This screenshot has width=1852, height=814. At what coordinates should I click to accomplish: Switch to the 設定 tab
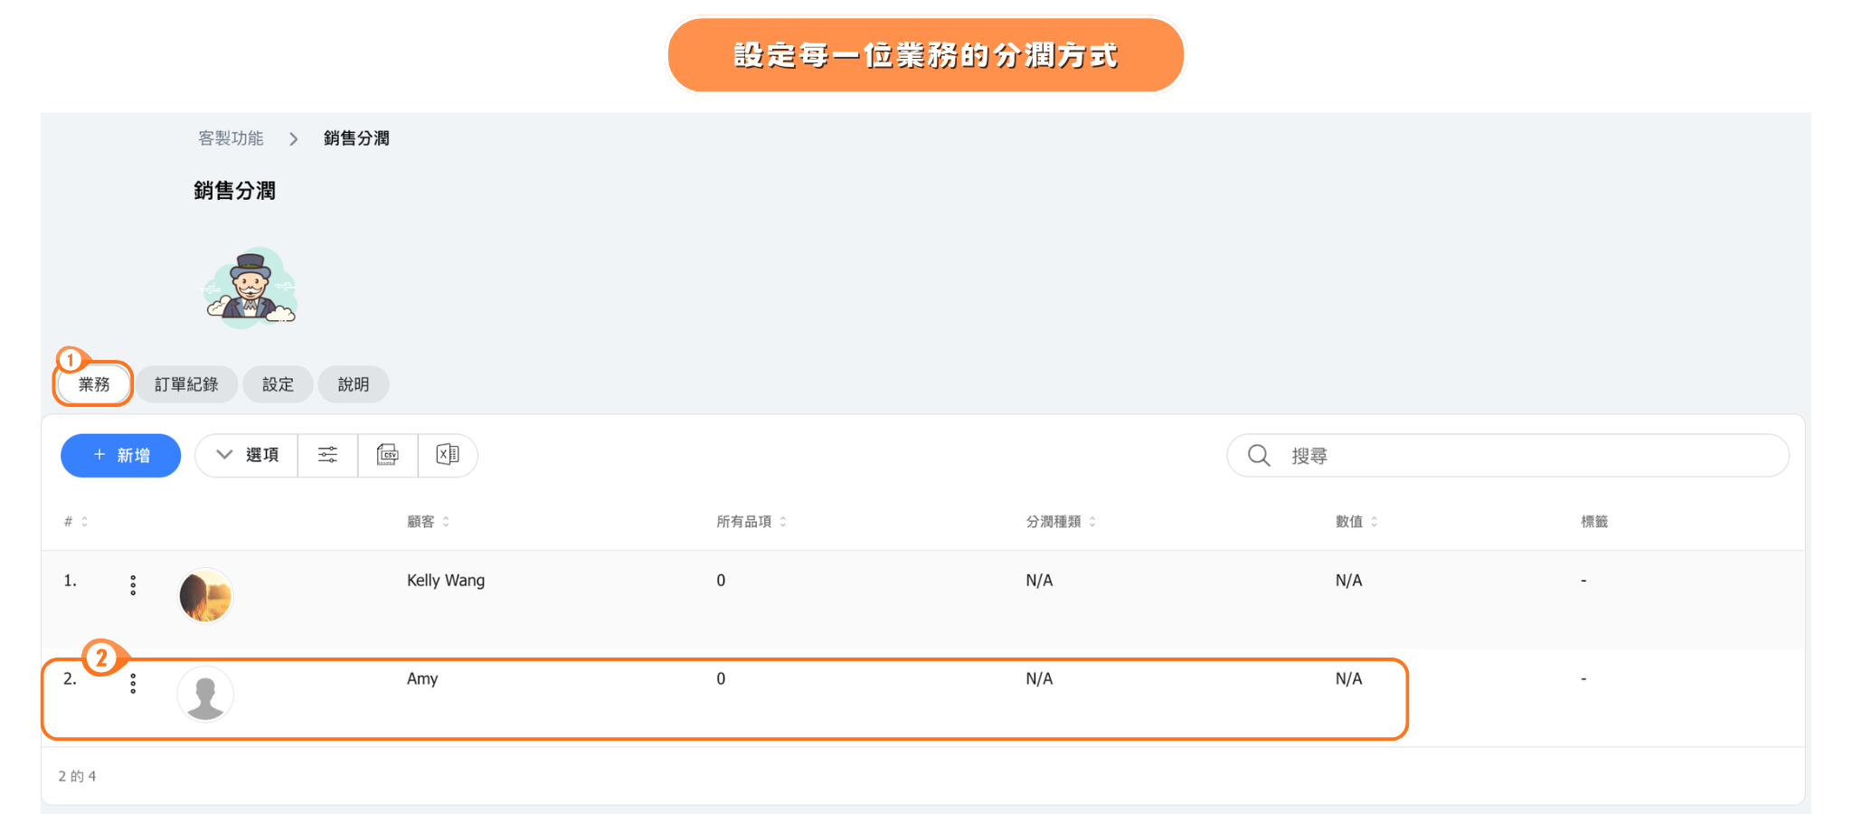pyautogui.click(x=278, y=384)
